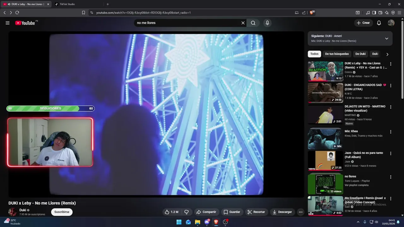Click the Compartir share button
404x227 pixels.
pos(206,212)
